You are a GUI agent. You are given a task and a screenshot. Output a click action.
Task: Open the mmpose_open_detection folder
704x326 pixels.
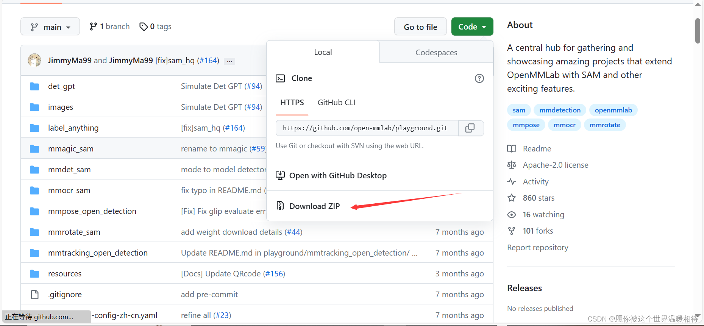pos(92,211)
